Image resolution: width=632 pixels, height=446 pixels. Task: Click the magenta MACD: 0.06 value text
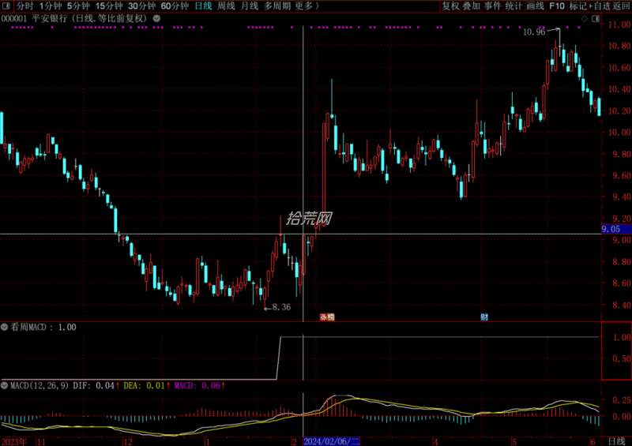(197, 385)
